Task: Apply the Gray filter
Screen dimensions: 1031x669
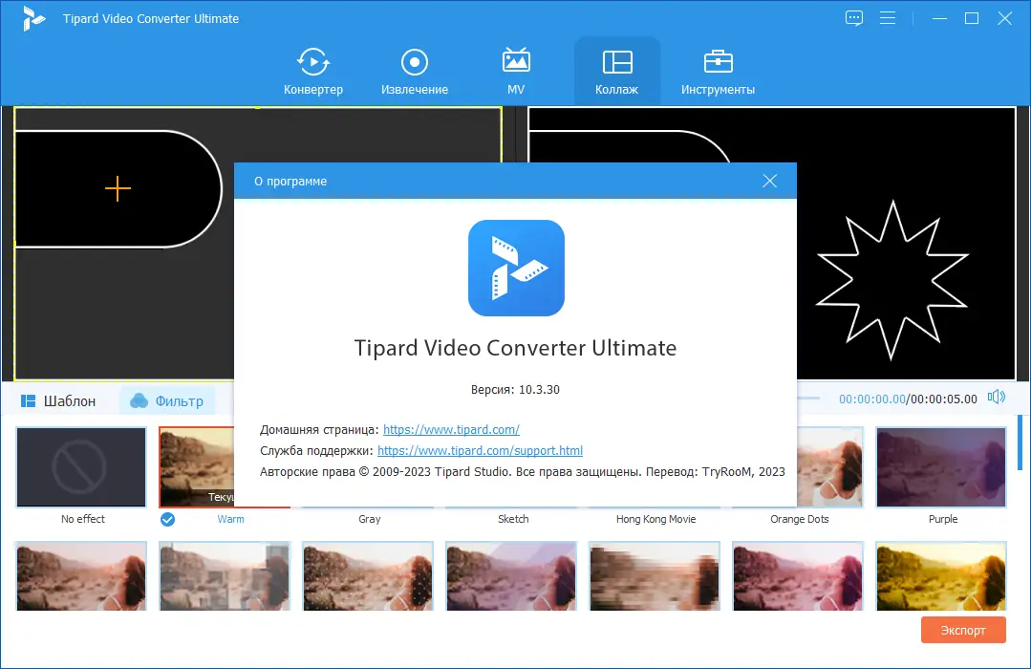Action: coord(368,519)
